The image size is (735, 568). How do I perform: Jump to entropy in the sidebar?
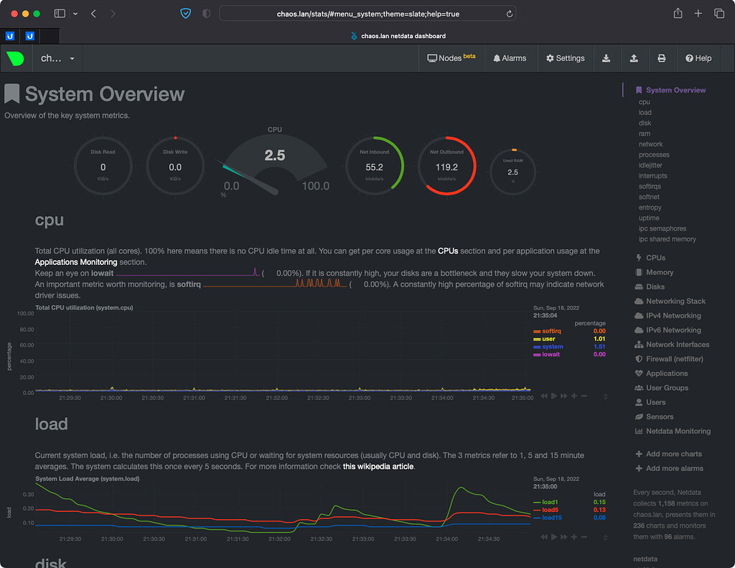[x=650, y=208]
